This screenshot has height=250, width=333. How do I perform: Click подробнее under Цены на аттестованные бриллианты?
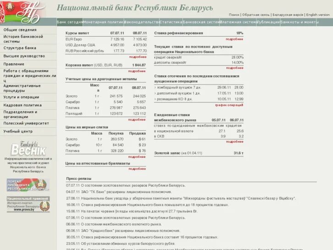[137, 169]
